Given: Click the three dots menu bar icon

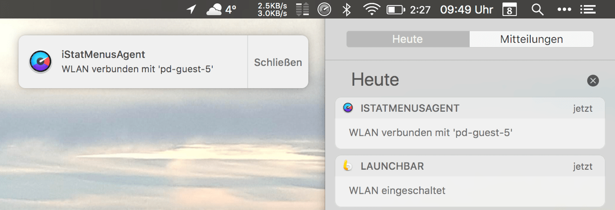Looking at the screenshot, I should (x=564, y=9).
